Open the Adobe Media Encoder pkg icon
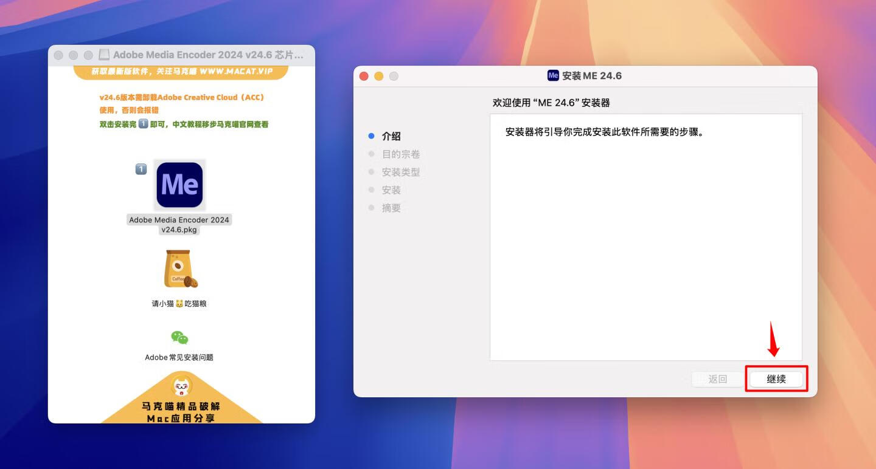This screenshot has width=876, height=469. pyautogui.click(x=179, y=185)
